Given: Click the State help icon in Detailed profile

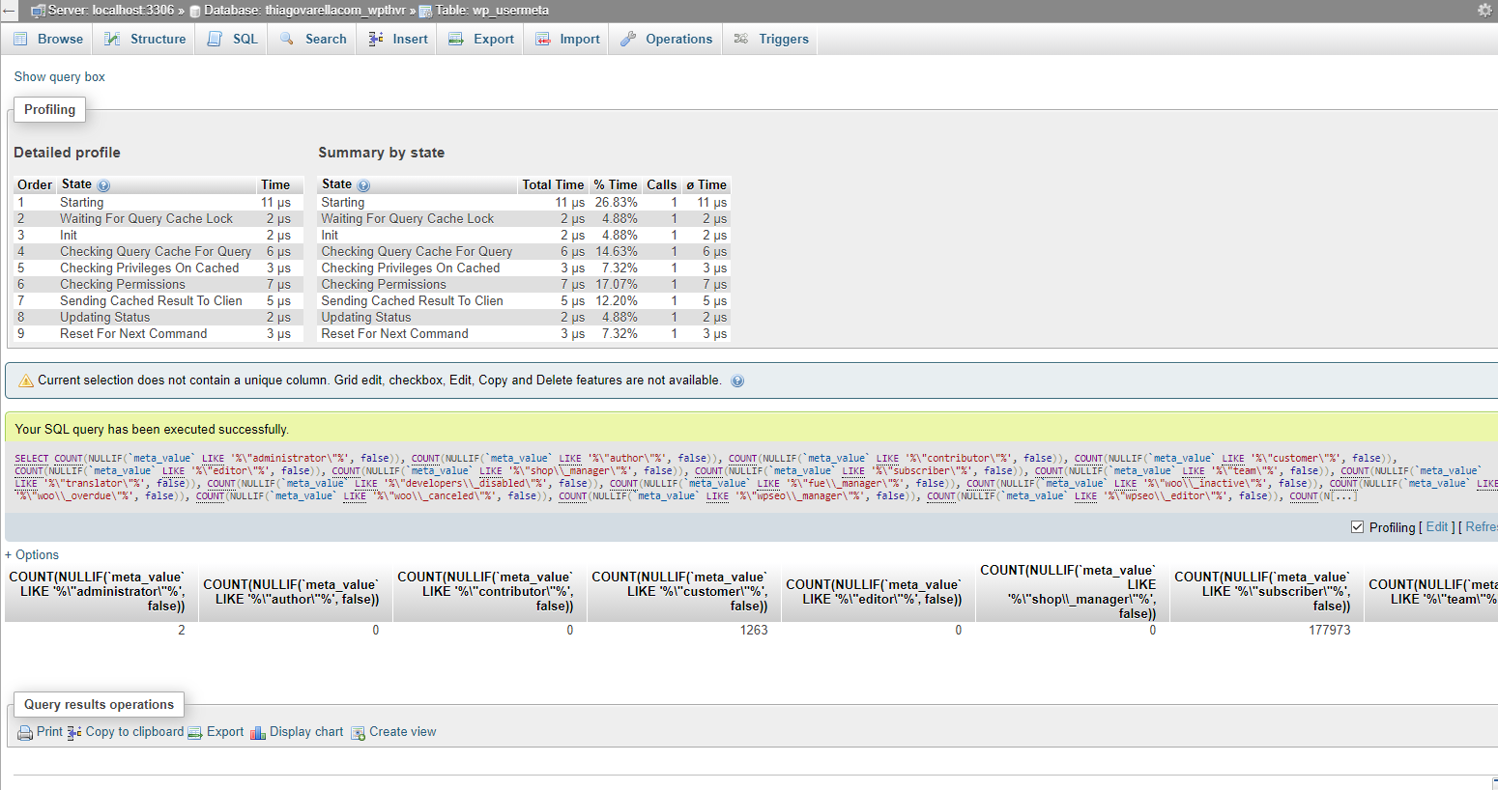Looking at the screenshot, I should [103, 185].
